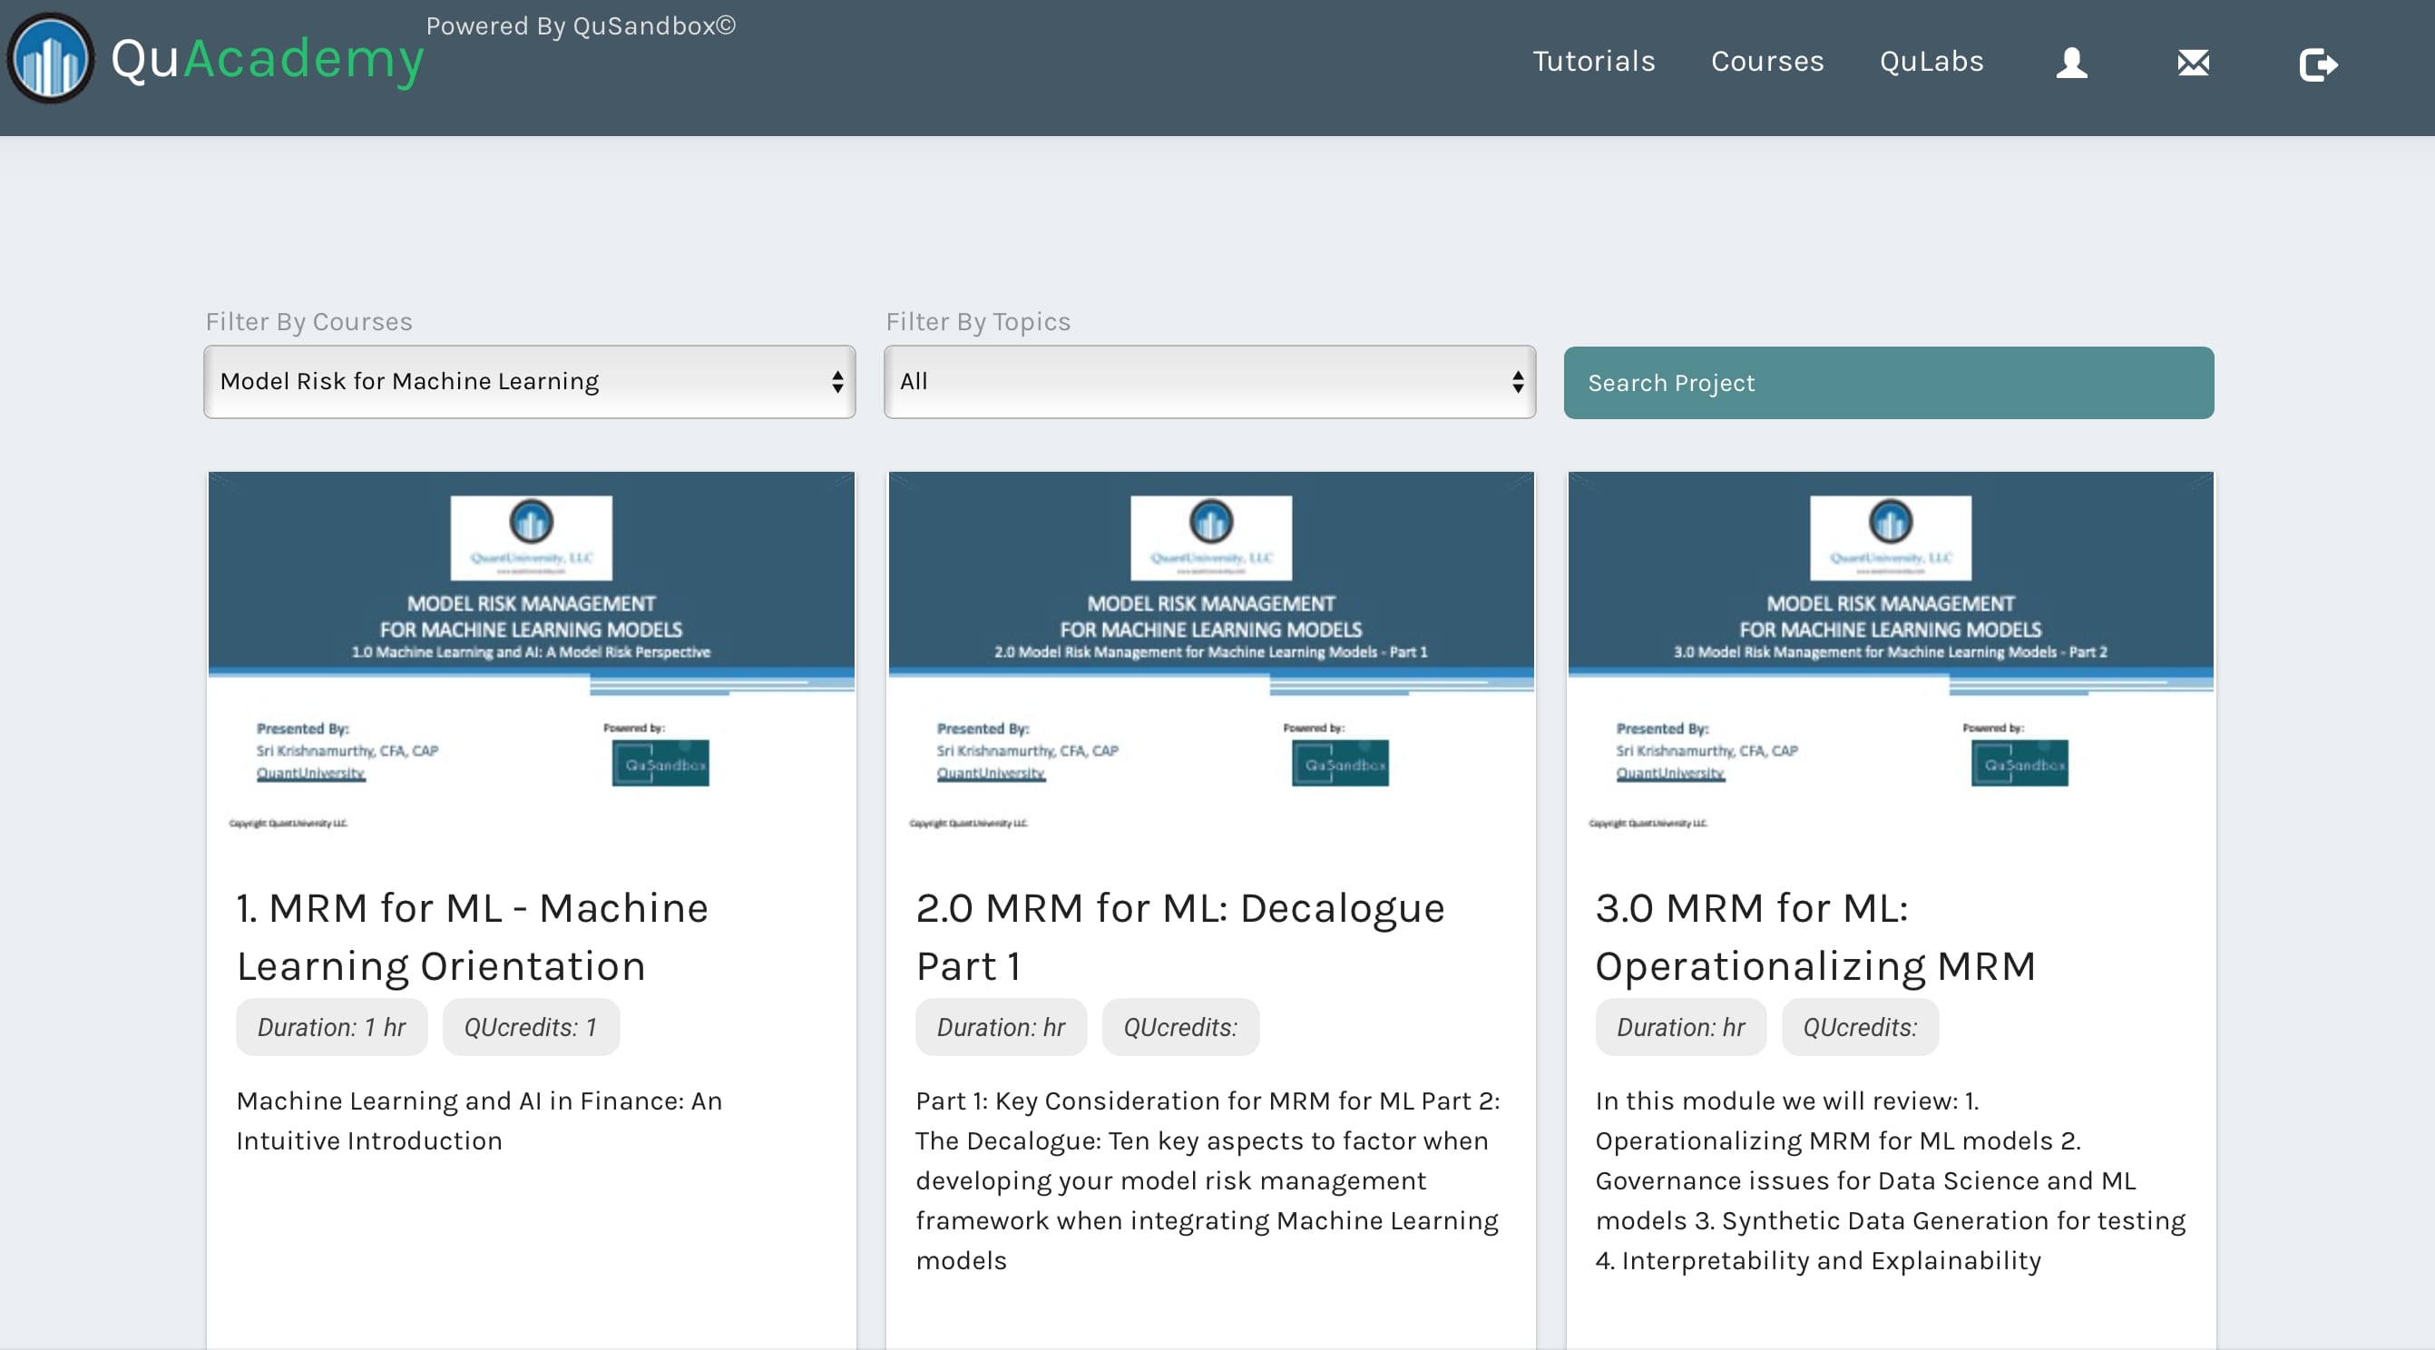Image resolution: width=2435 pixels, height=1350 pixels.
Task: Click the Search Project field
Action: [x=1888, y=383]
